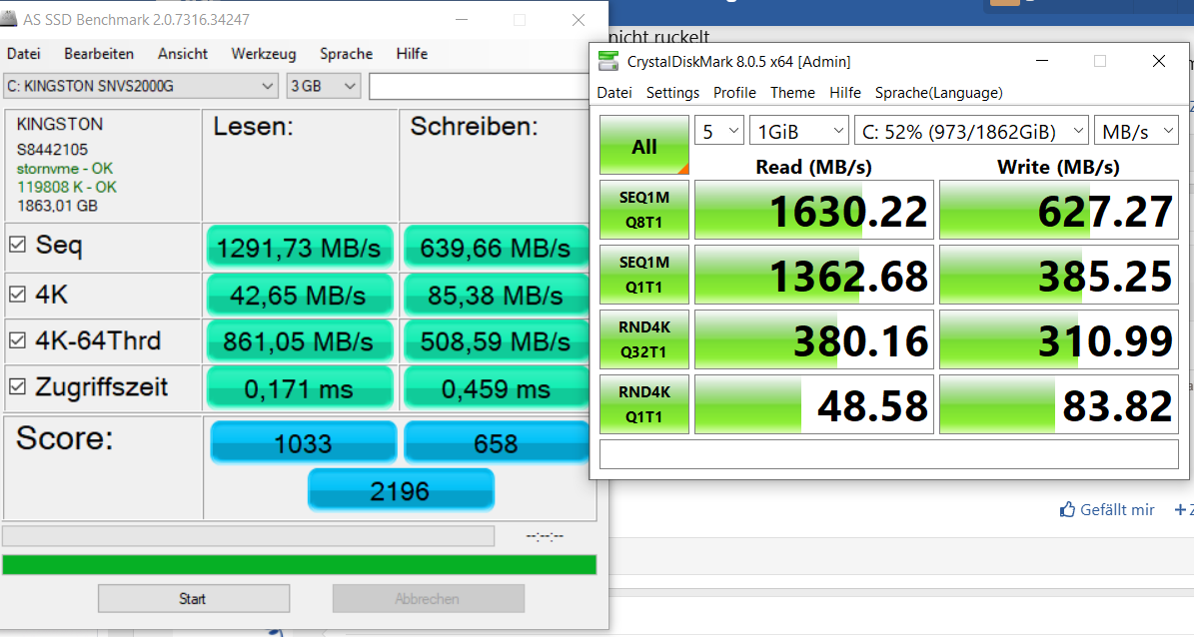Uncheck the Seq test checkbox

[18, 245]
